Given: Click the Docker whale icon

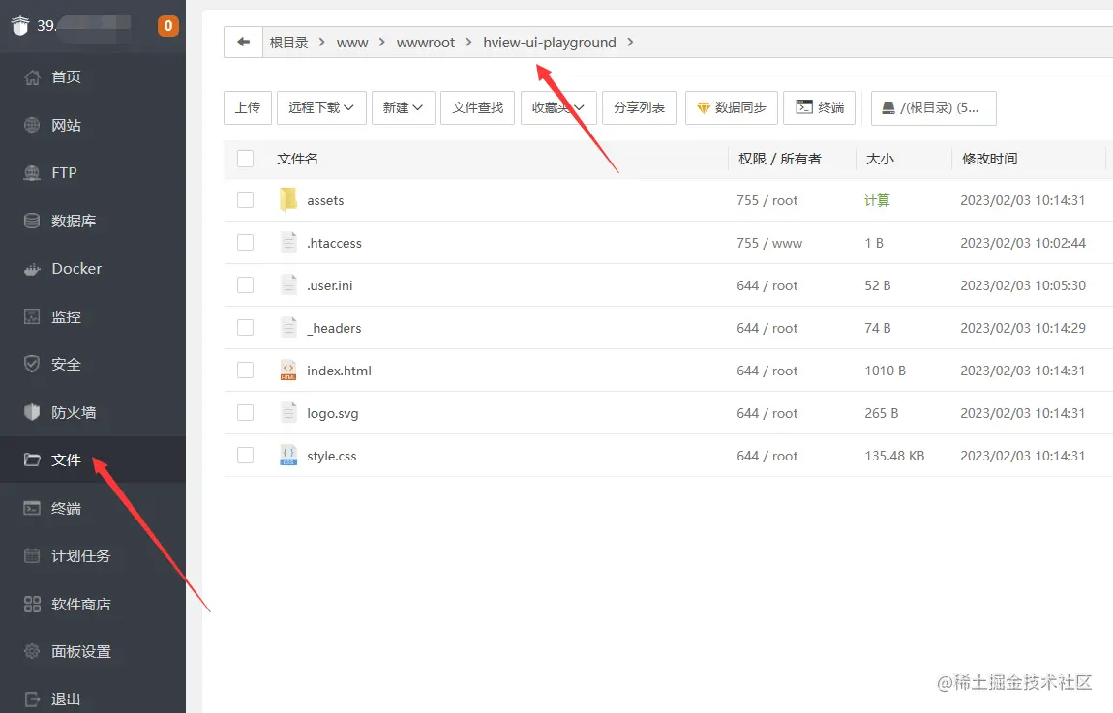Looking at the screenshot, I should pyautogui.click(x=32, y=269).
